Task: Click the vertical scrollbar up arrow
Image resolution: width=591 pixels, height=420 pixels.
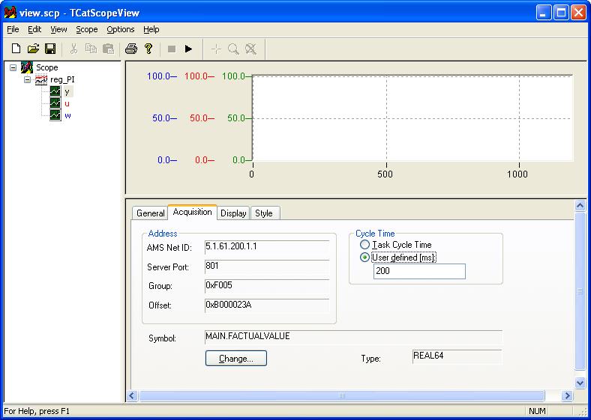Action: (x=580, y=205)
